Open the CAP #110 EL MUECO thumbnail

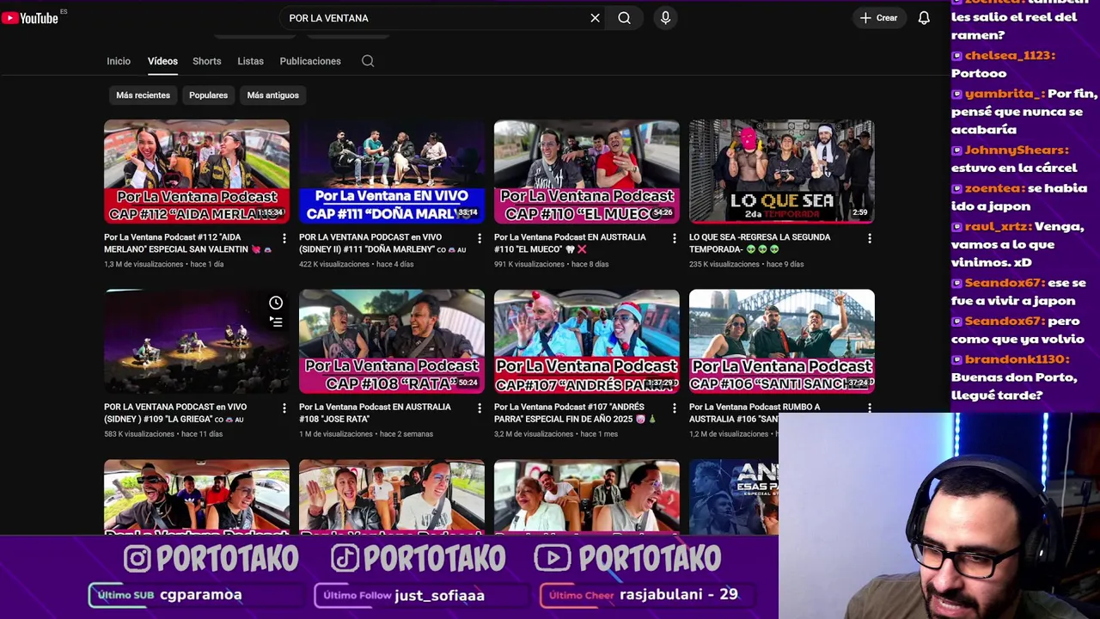(587, 171)
